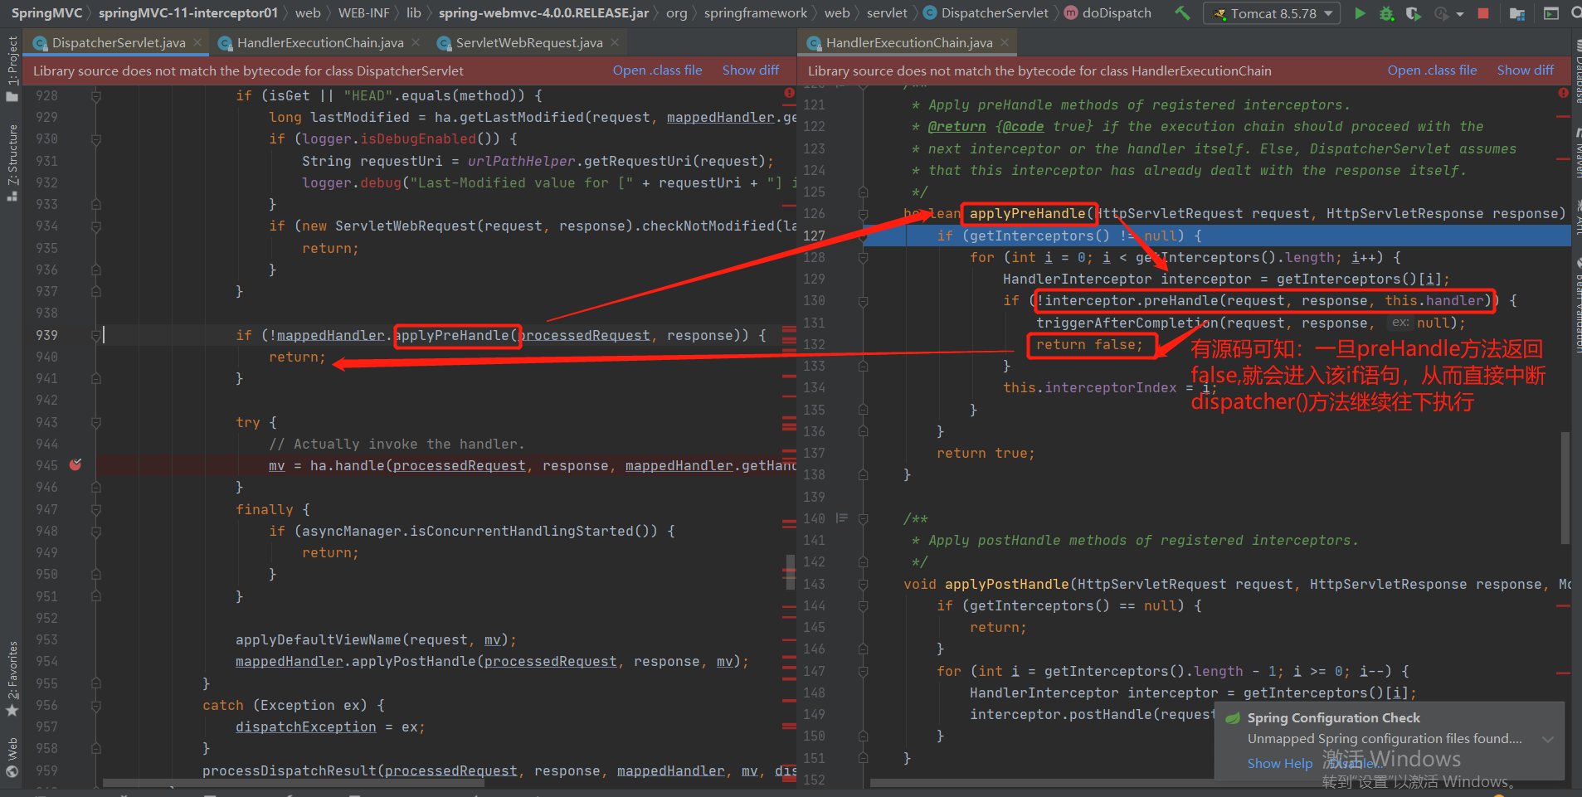Open the Web tool window
The height and width of the screenshot is (797, 1582).
pos(12,756)
